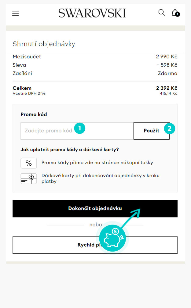
Task: Click the Sleva discount amount
Action: (x=167, y=65)
